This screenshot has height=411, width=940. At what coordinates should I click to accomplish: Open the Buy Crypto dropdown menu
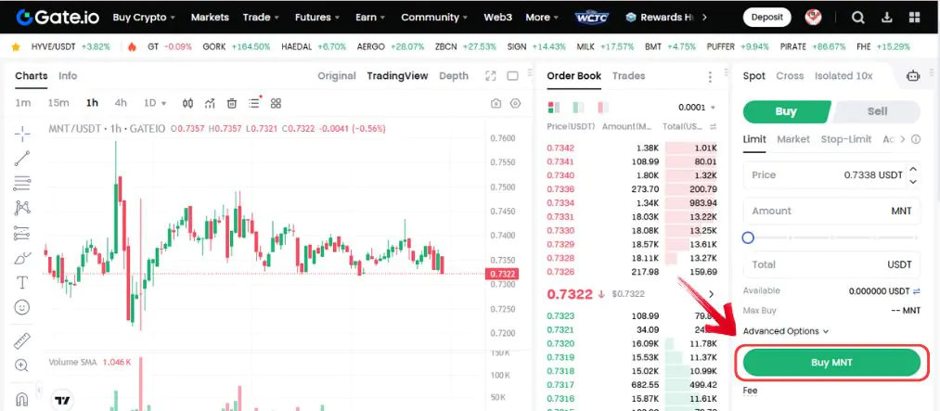coord(144,18)
